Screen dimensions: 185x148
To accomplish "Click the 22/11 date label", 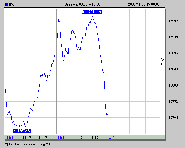I will tap(11, 138).
